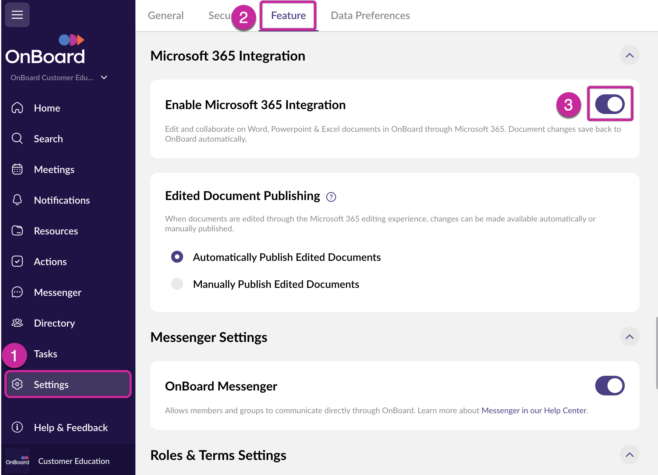Click the Notifications bell icon
The height and width of the screenshot is (475, 658).
click(17, 200)
